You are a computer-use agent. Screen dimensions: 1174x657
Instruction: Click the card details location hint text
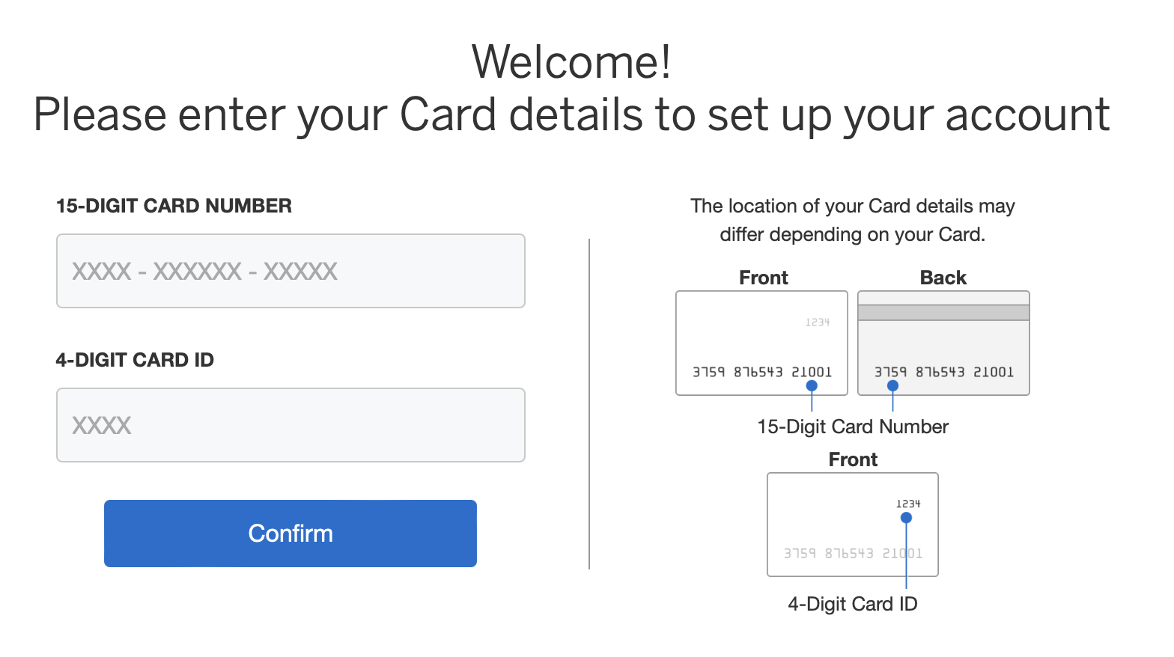pos(853,220)
